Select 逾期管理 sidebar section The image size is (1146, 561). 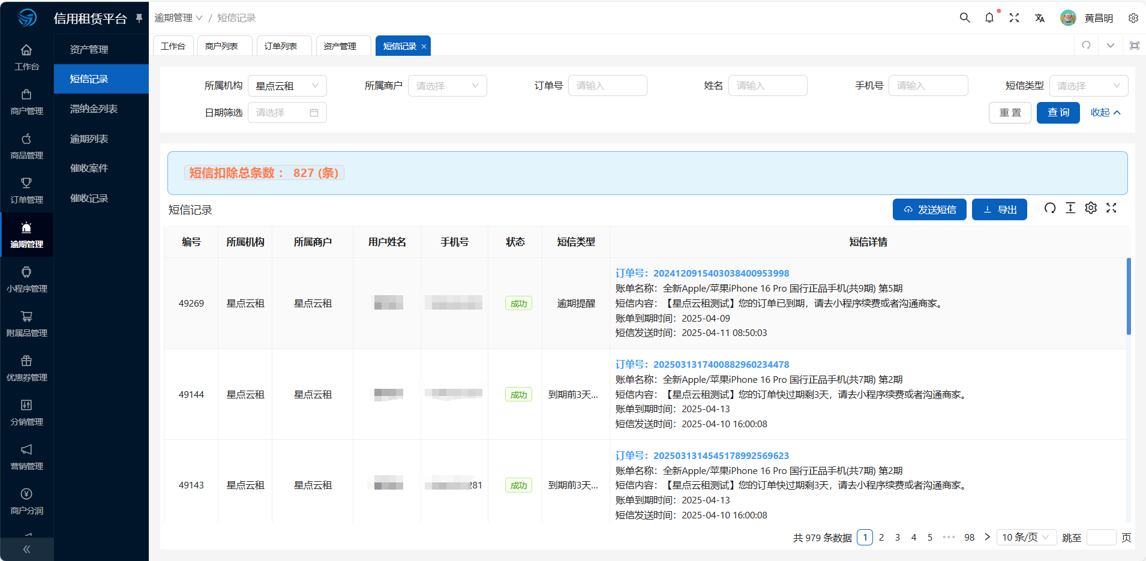point(26,235)
